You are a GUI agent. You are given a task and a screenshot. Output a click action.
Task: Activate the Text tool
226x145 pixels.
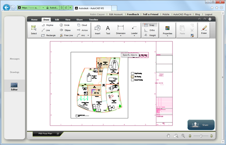(108, 30)
